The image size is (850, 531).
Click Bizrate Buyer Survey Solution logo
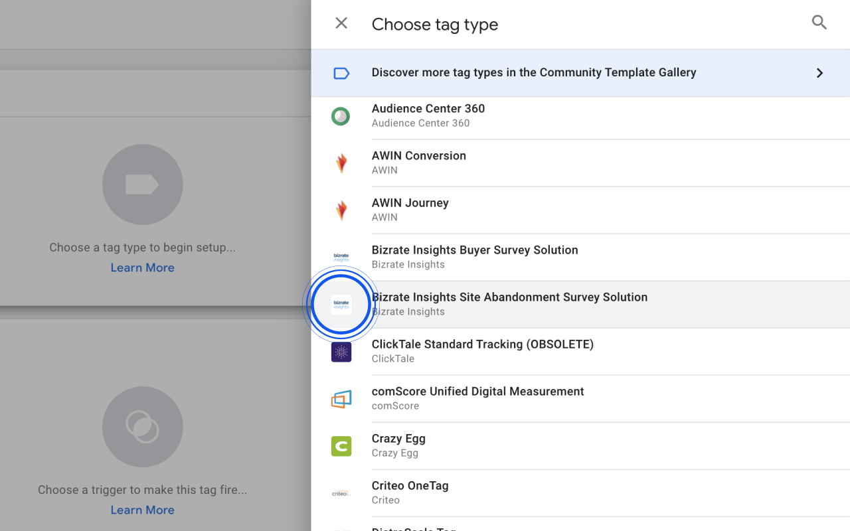[341, 258]
